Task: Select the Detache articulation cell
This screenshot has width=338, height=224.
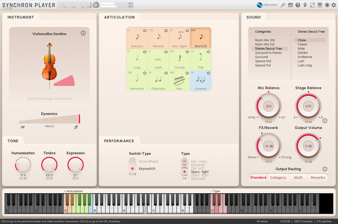Action: point(158,38)
